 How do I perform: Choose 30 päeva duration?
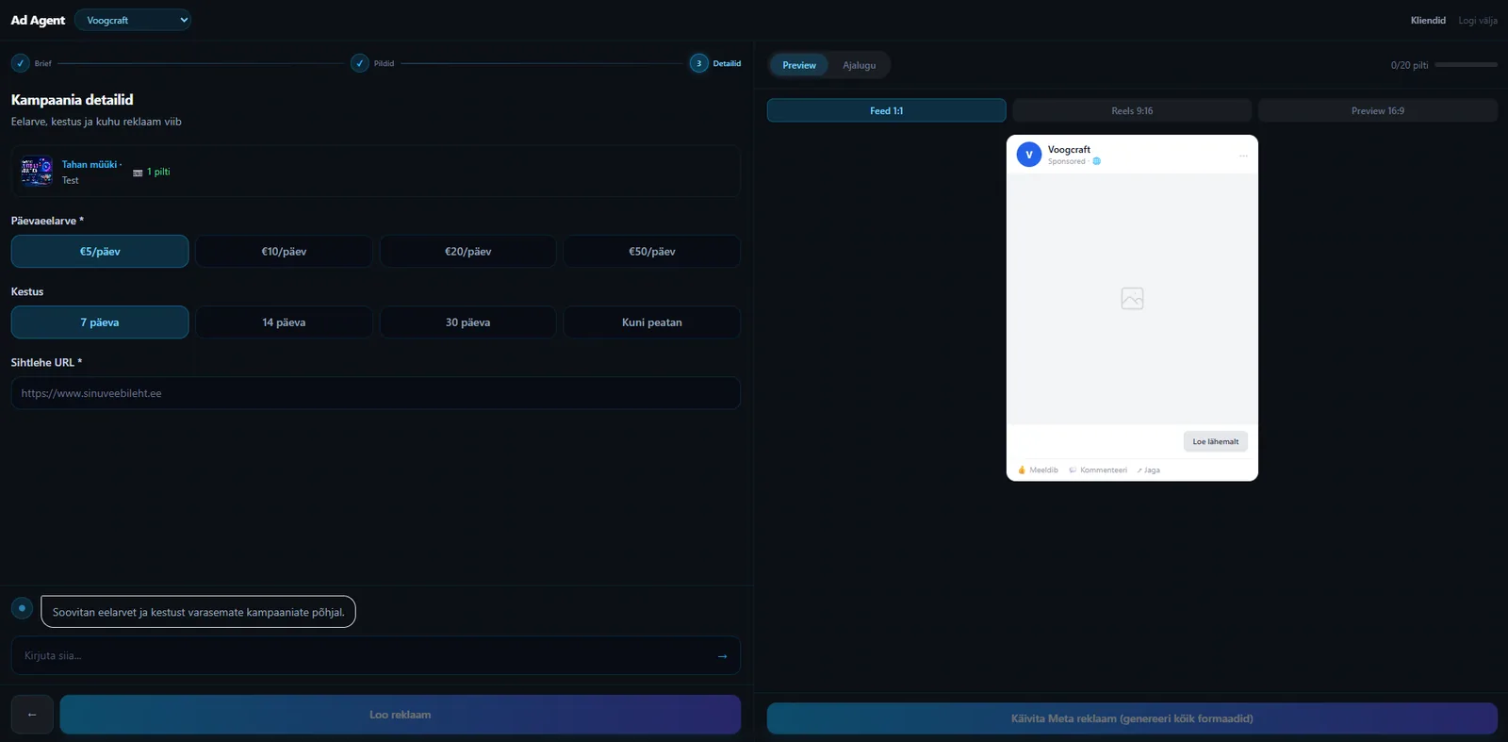[x=467, y=322]
